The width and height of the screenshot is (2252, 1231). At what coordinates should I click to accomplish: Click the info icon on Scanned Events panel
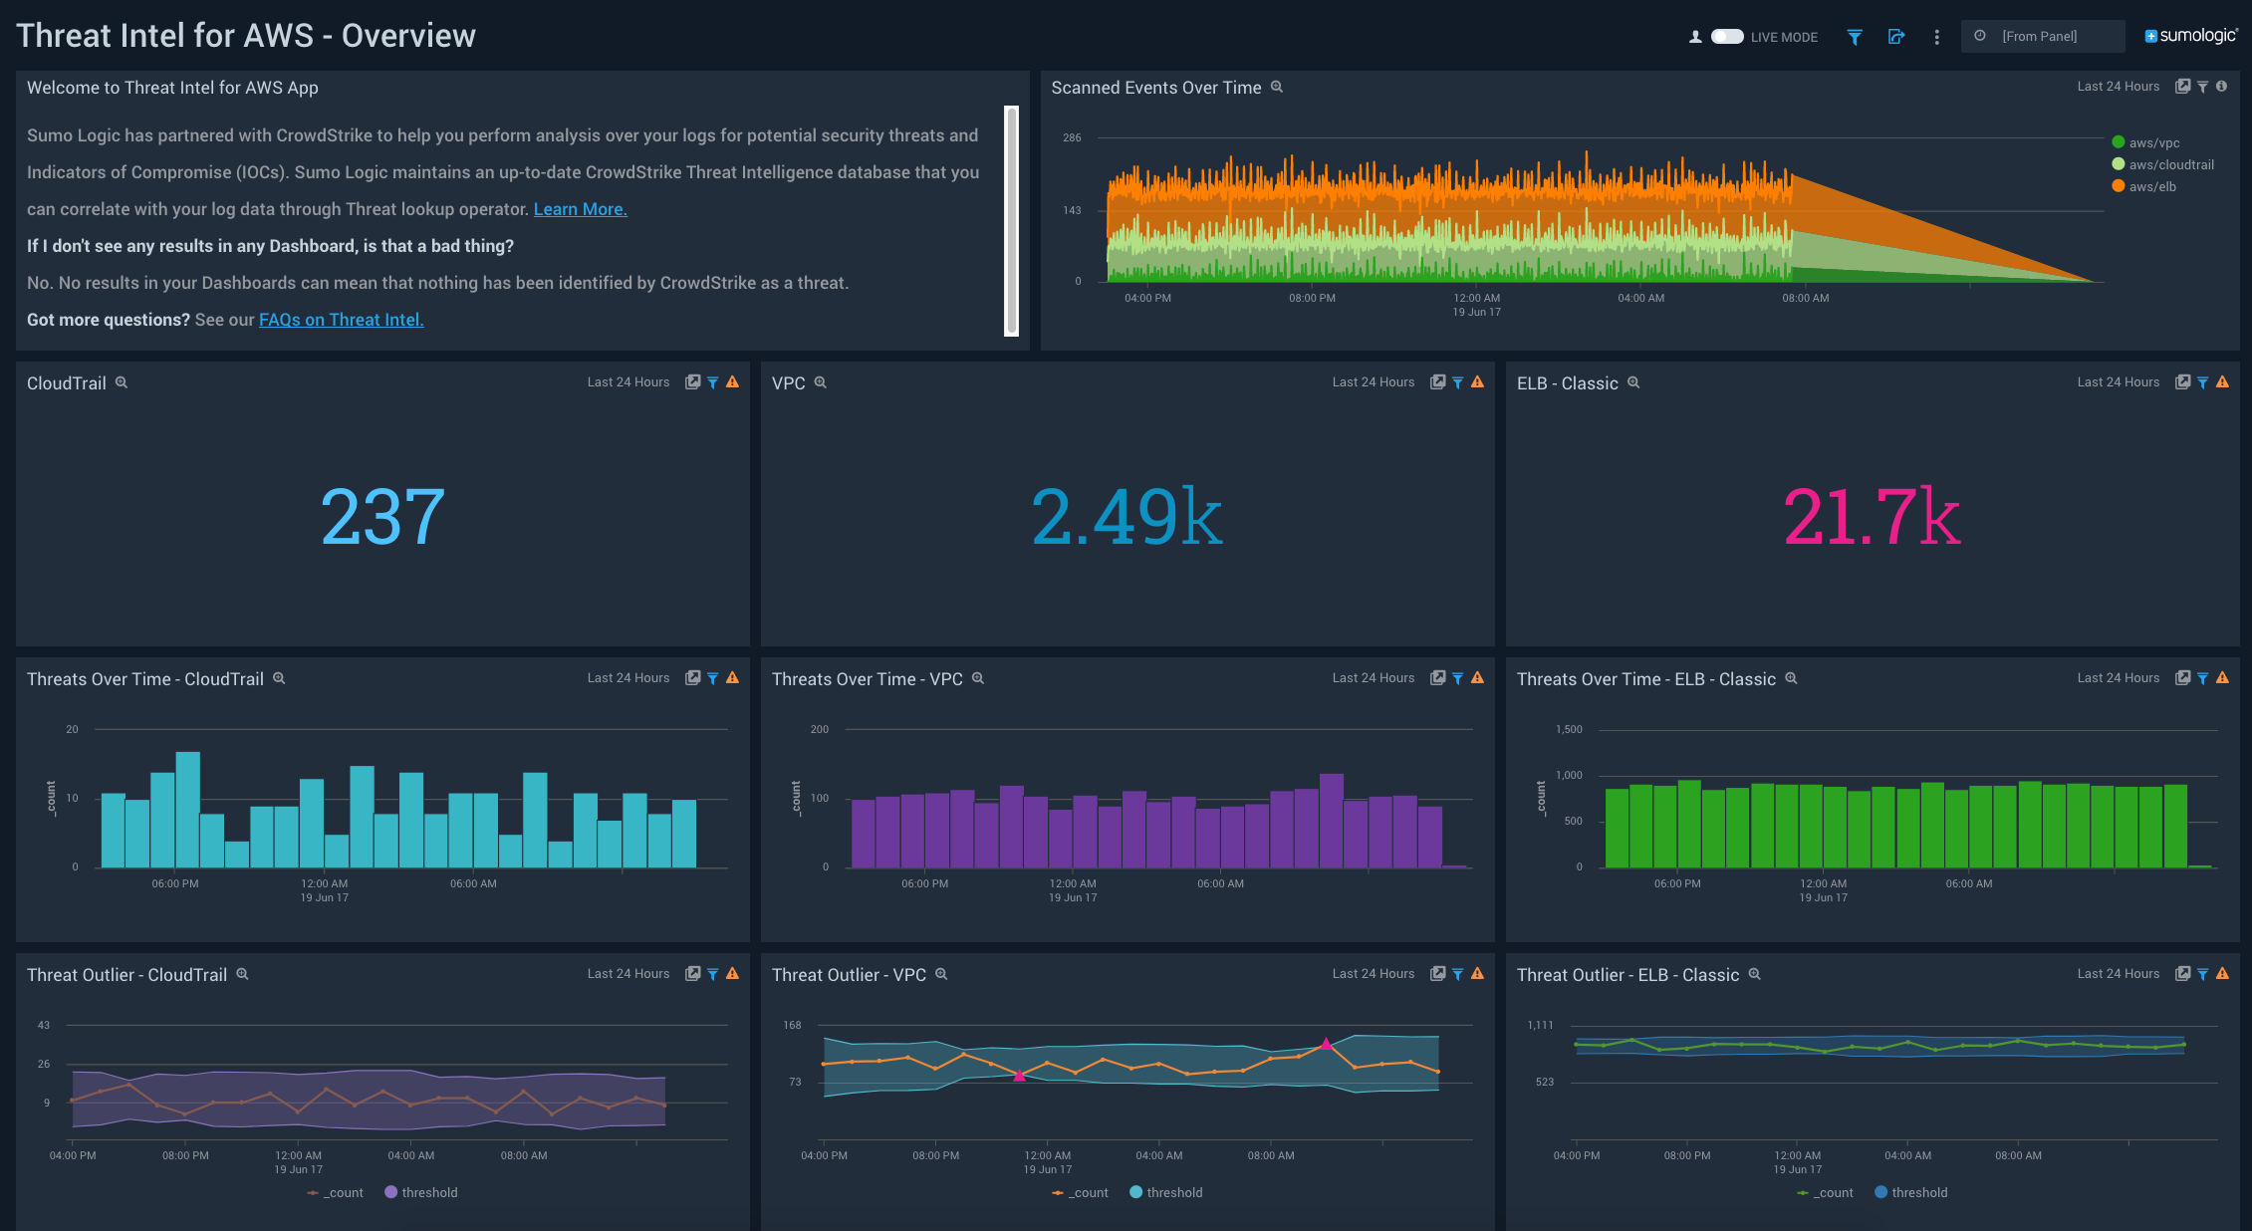pos(2222,86)
